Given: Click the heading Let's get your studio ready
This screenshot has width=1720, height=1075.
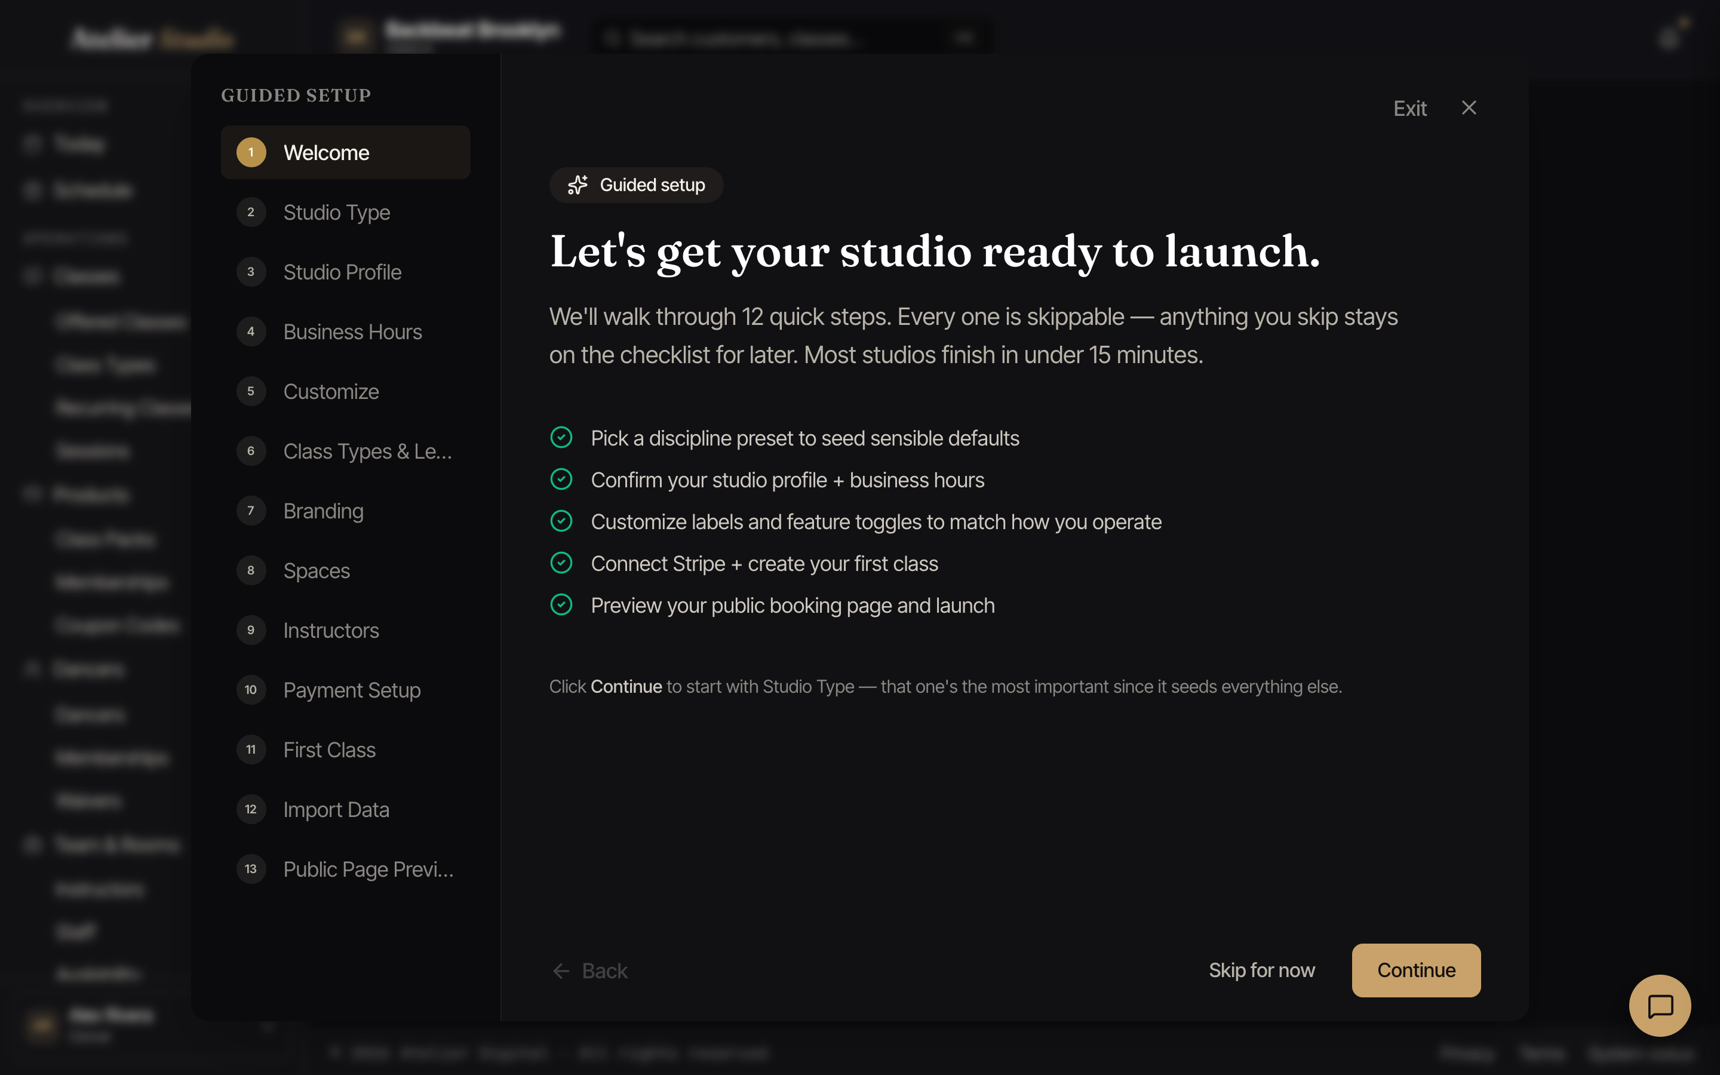Looking at the screenshot, I should (x=935, y=251).
